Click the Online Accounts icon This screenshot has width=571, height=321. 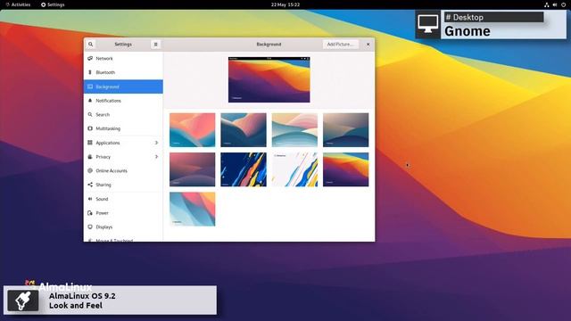[x=90, y=170]
